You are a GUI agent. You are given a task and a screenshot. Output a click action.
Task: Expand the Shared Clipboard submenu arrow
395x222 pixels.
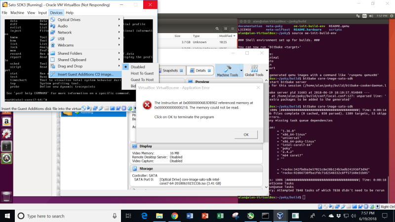pos(119,60)
